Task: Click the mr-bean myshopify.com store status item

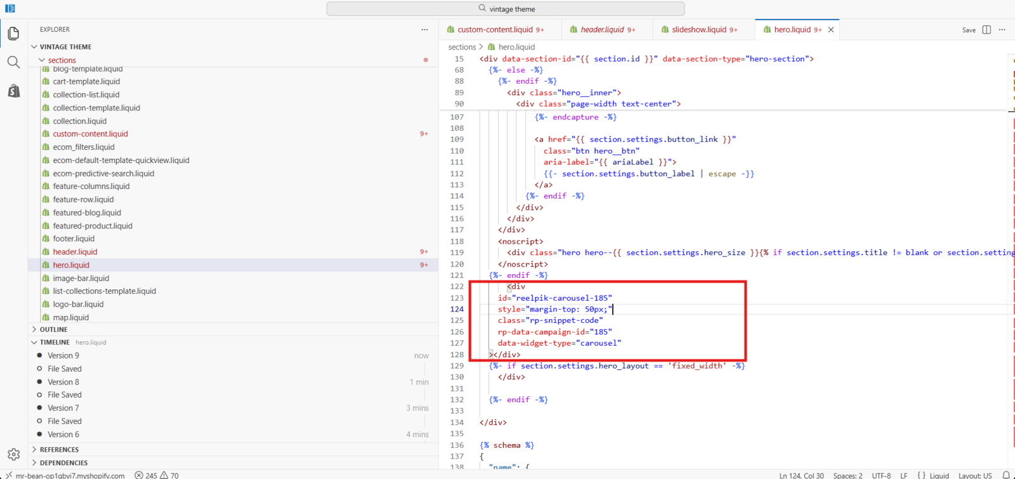Action: 70,475
